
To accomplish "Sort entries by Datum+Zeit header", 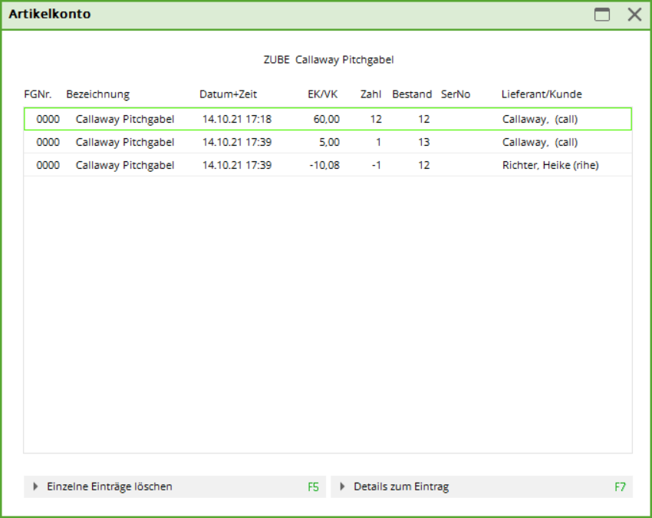I will (228, 94).
